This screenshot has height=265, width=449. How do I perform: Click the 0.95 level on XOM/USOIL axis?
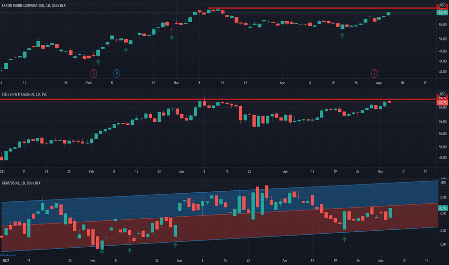click(x=443, y=198)
